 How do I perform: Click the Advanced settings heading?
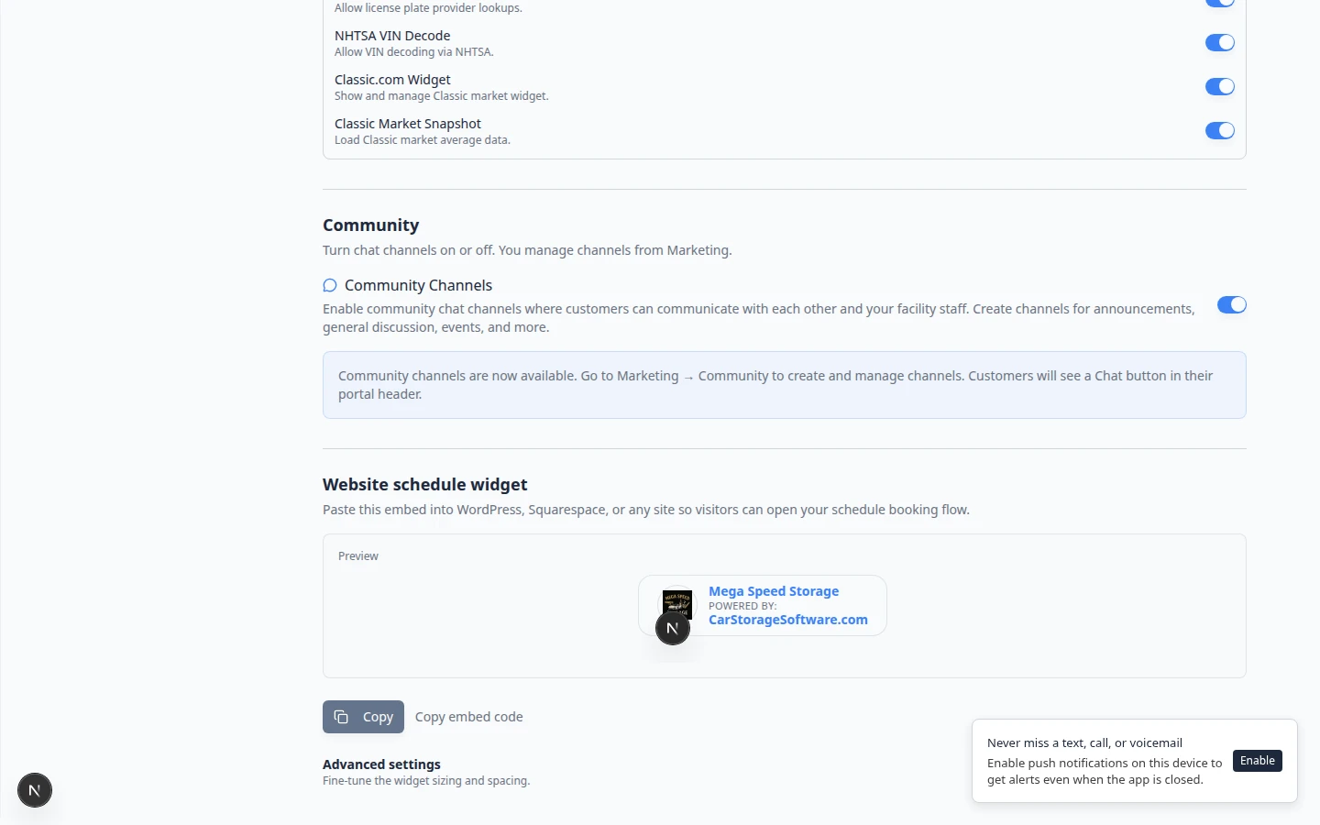coord(381,764)
